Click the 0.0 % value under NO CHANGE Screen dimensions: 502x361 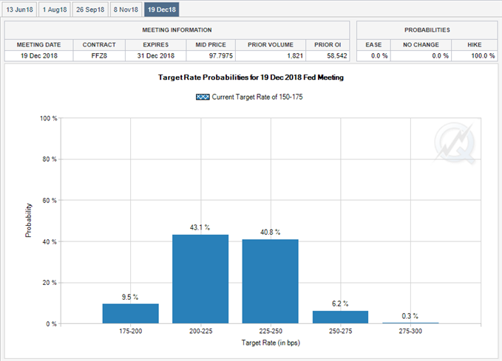440,55
